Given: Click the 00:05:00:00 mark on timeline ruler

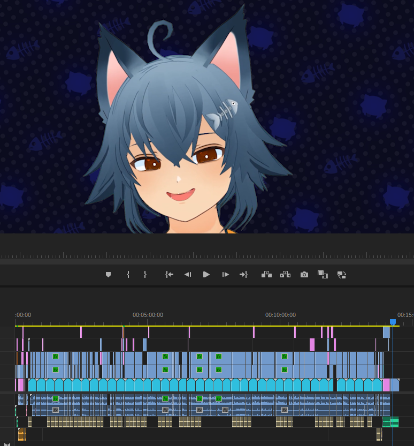Looking at the screenshot, I should click(x=148, y=315).
